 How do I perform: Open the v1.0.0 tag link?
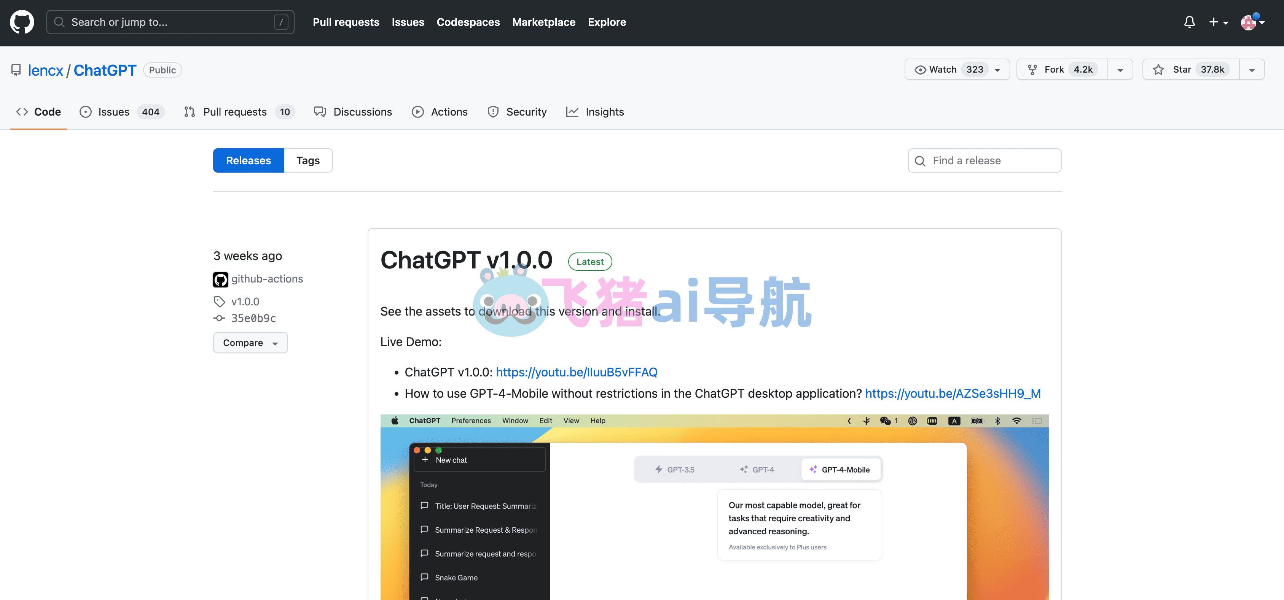coord(245,302)
